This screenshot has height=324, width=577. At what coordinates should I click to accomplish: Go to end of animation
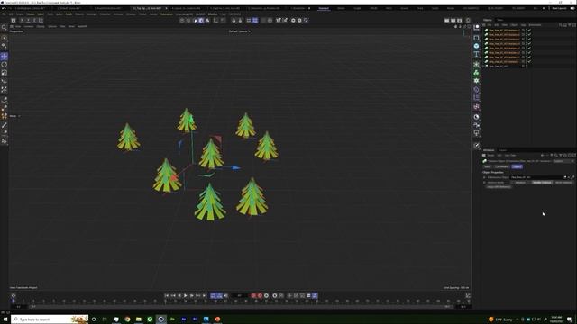pyautogui.click(x=205, y=295)
